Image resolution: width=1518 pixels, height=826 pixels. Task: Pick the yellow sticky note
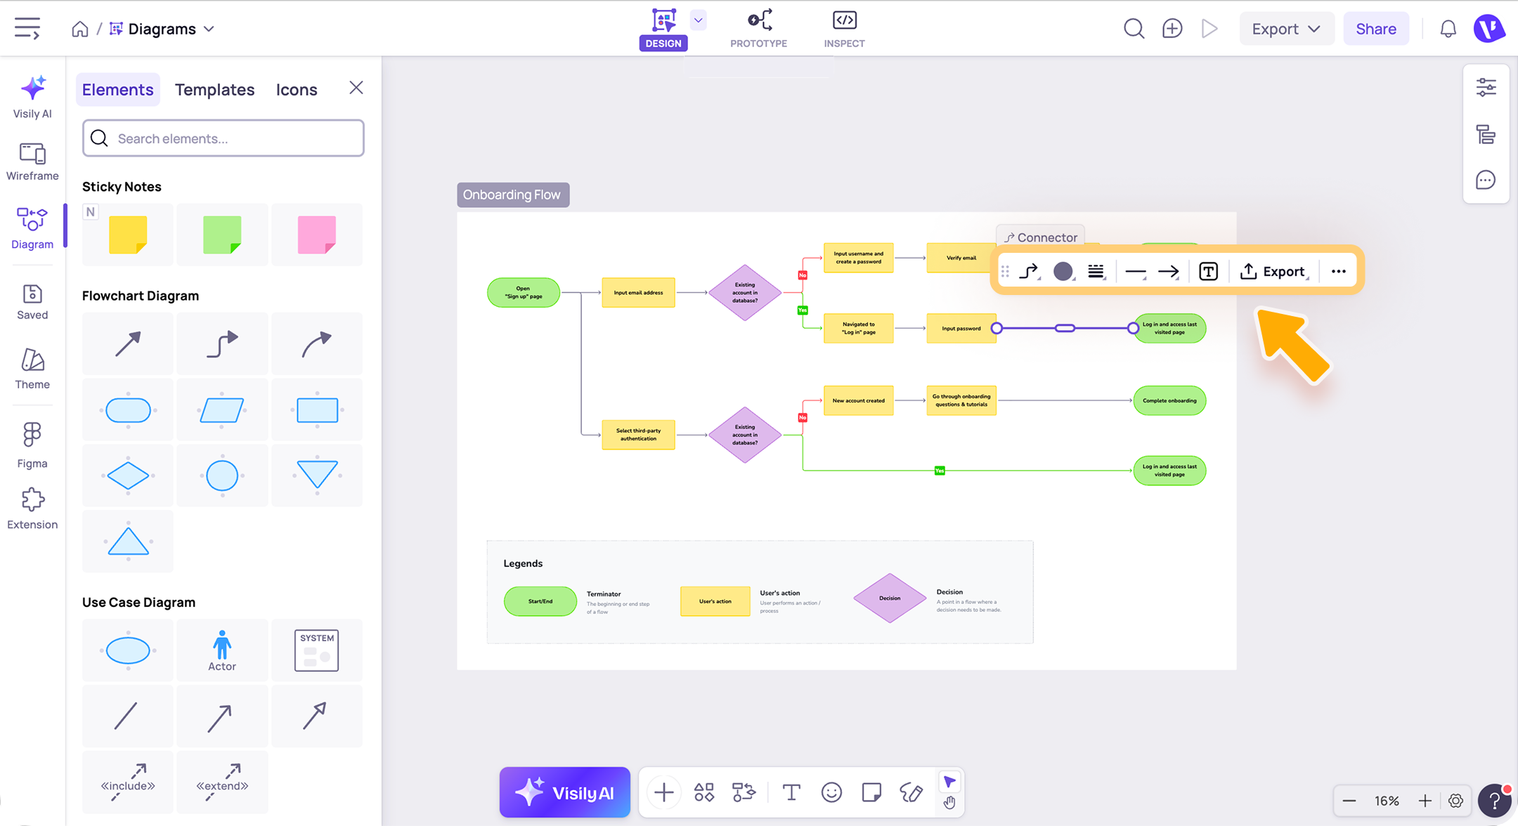[128, 235]
